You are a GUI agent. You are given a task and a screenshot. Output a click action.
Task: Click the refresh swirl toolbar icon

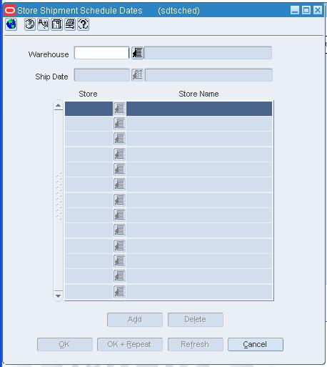coord(30,24)
